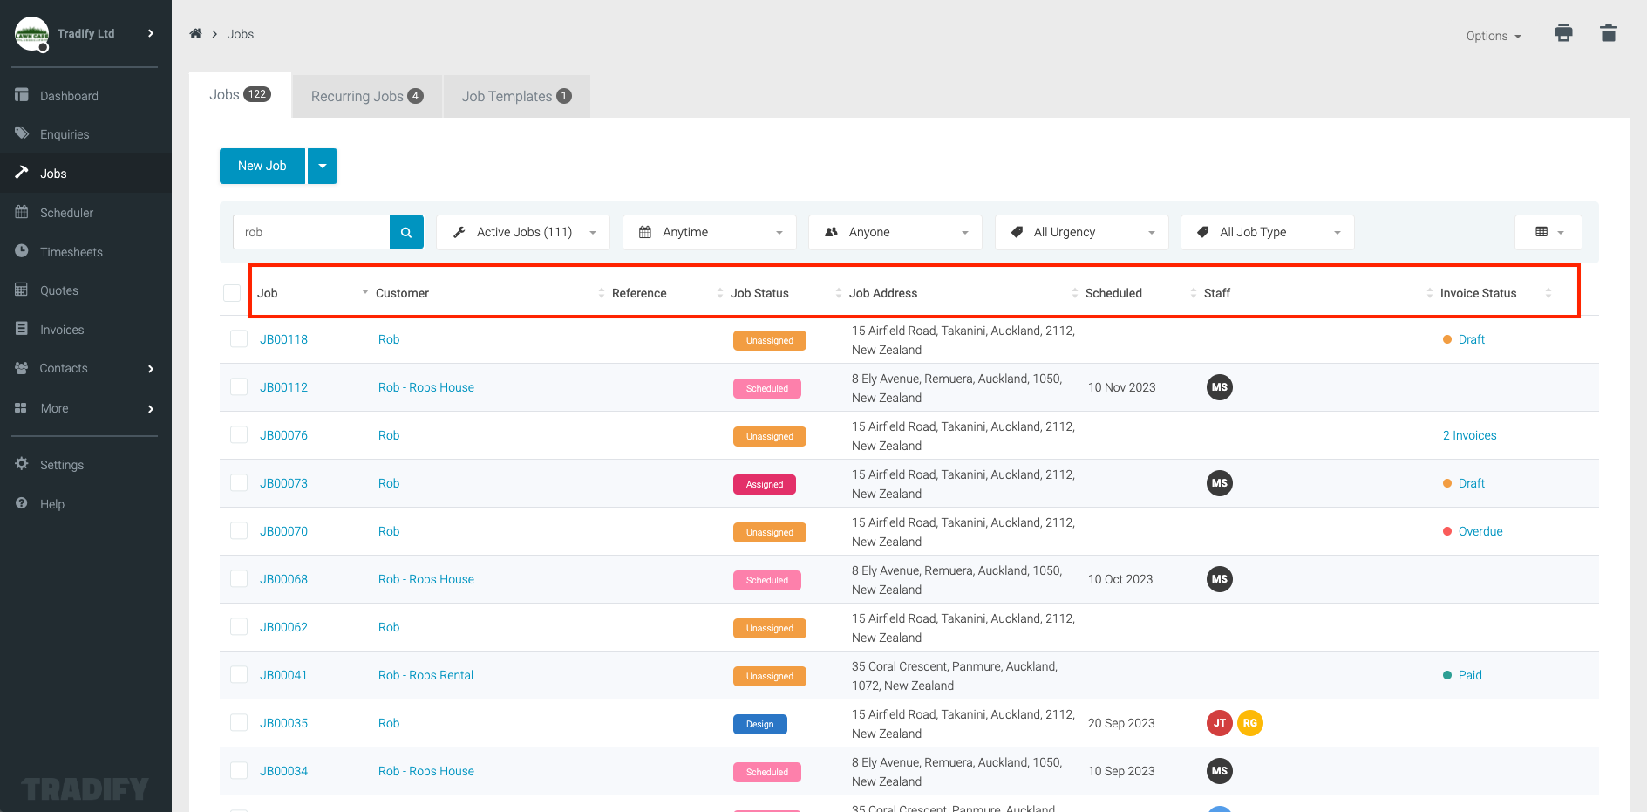Open the Options menu dropdown
Image resolution: width=1647 pixels, height=812 pixels.
(x=1494, y=36)
